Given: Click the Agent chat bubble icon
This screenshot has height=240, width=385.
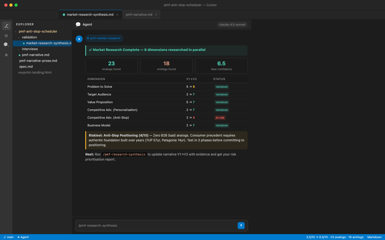Looking at the screenshot, I should point(78,25).
